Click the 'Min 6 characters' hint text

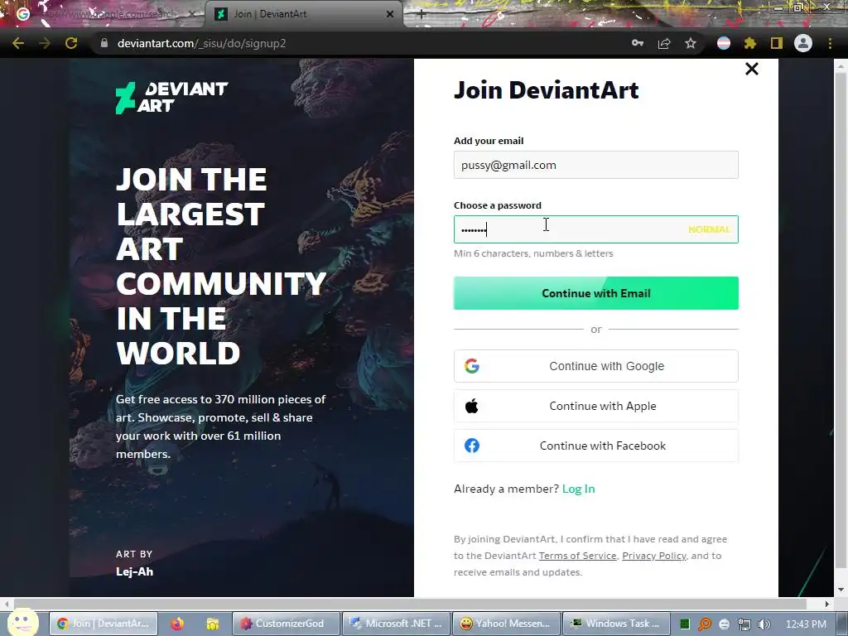tap(533, 253)
